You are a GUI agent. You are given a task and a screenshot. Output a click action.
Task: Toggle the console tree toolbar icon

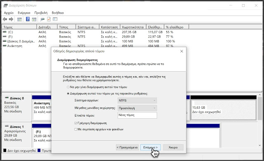point(19,19)
